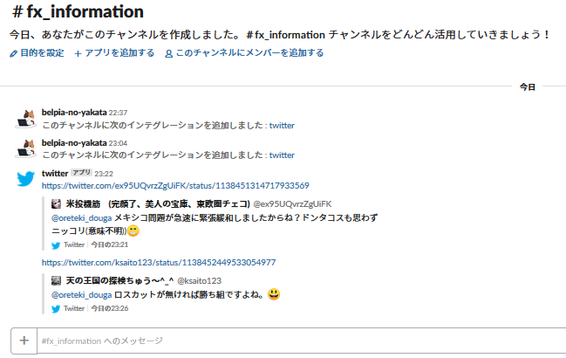Click the アプリを追加する link
Screen dimensions: 566x358
119,53
